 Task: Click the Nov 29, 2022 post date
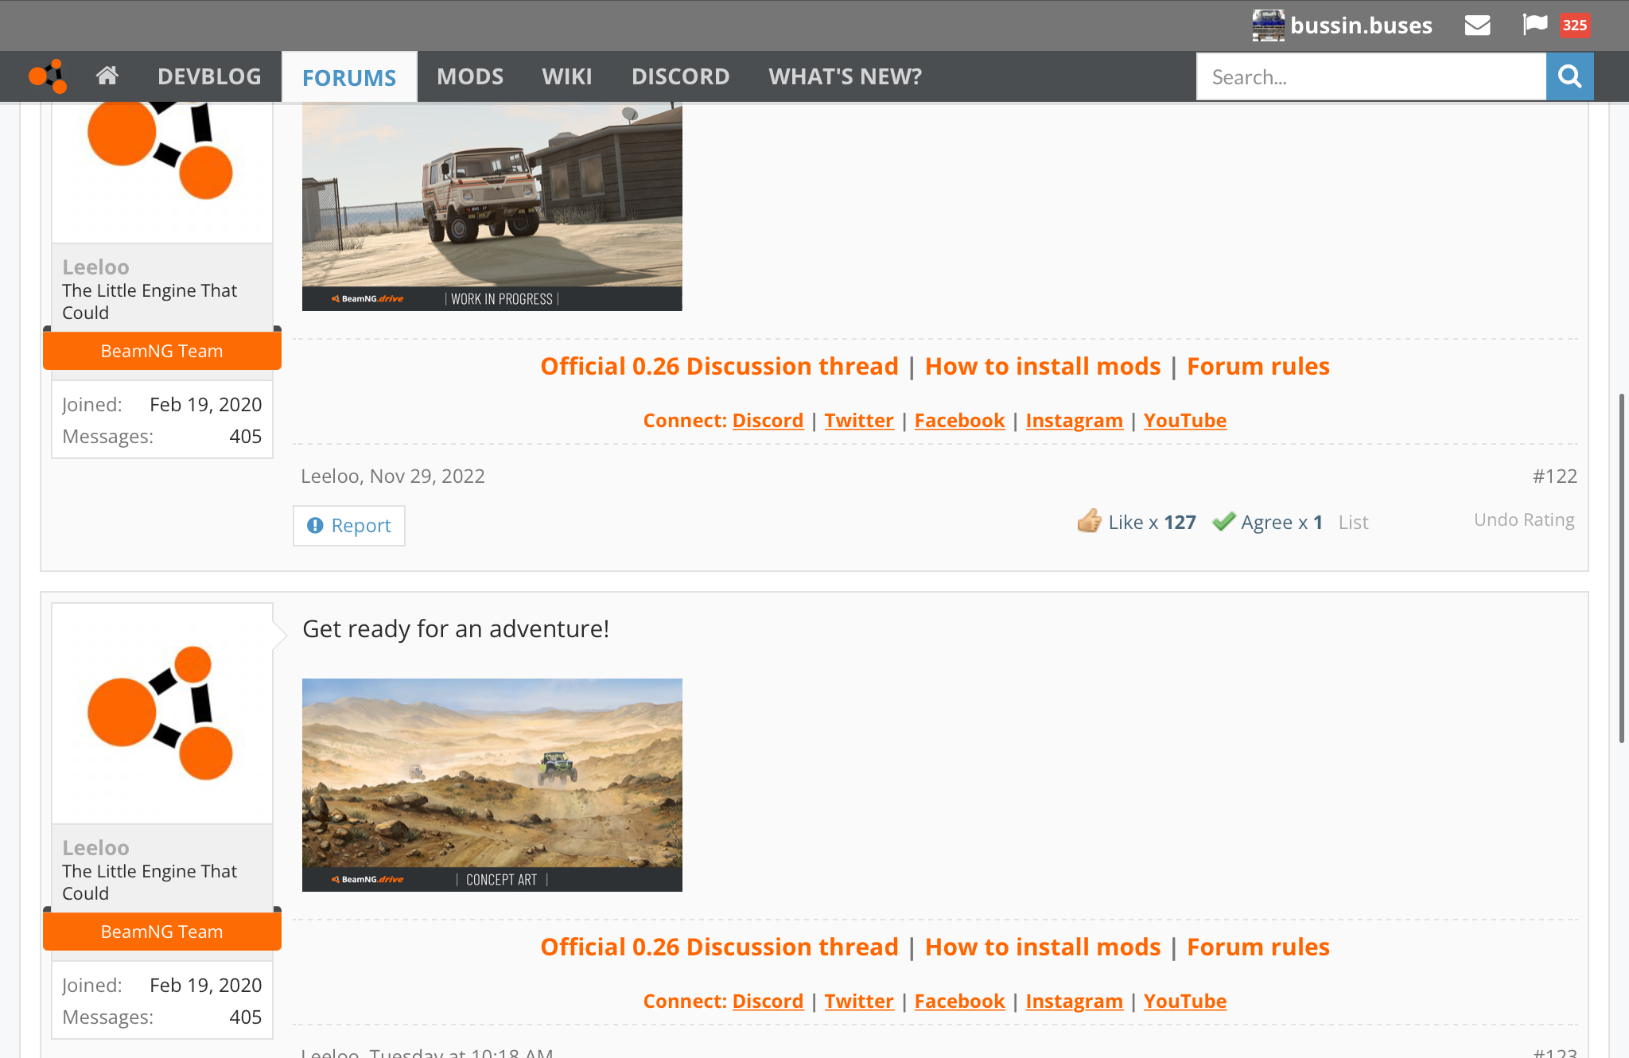click(x=427, y=476)
